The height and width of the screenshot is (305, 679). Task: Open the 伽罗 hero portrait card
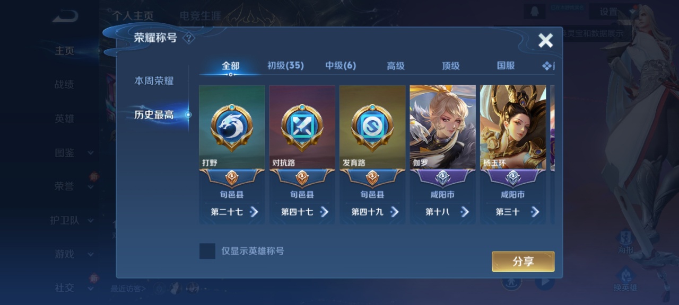point(442,127)
